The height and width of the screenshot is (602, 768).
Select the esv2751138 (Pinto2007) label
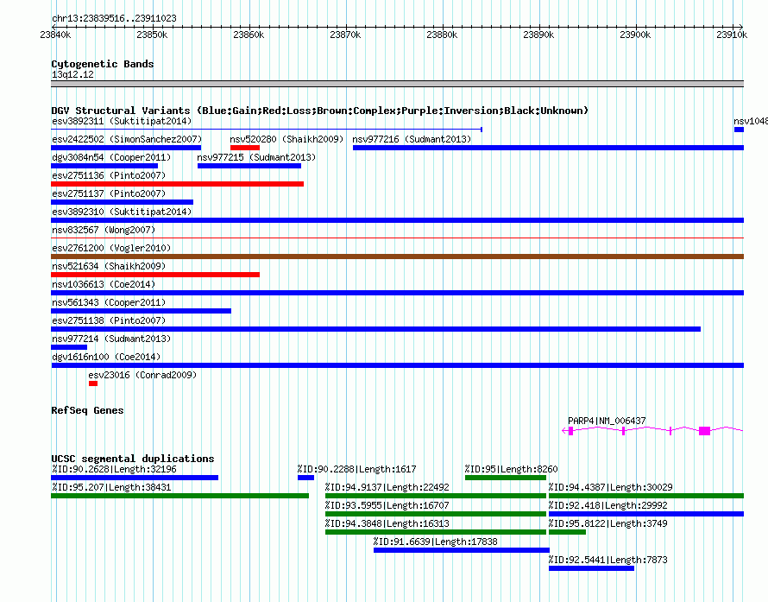pyautogui.click(x=109, y=320)
